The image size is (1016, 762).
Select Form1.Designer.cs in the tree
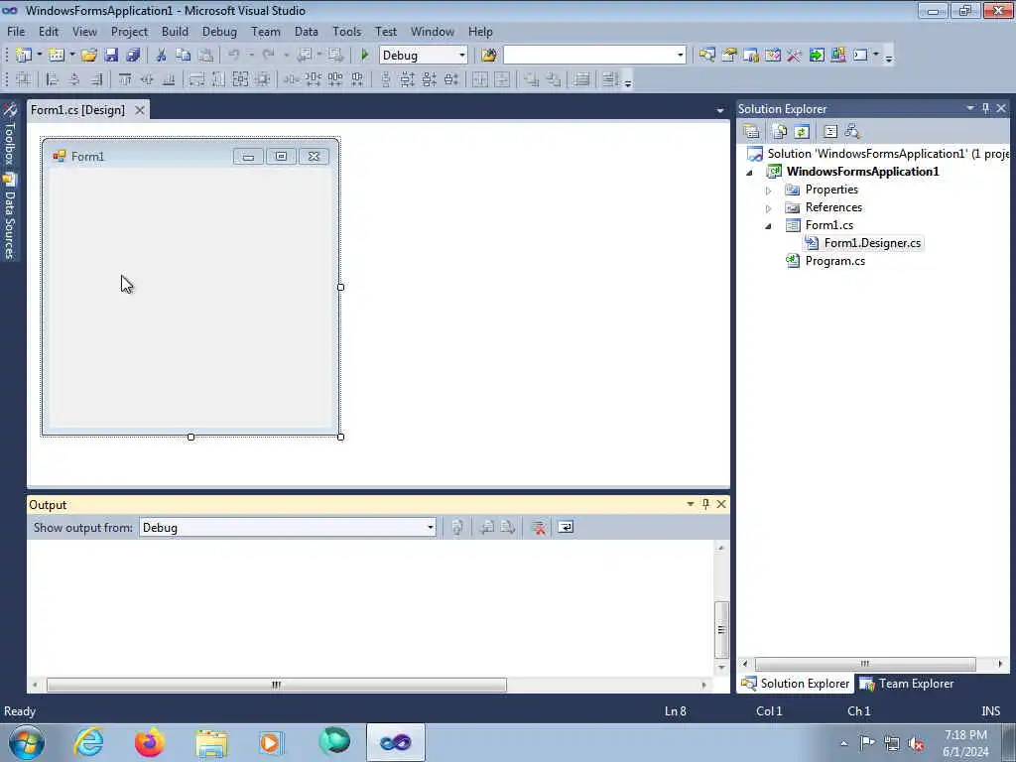(x=871, y=243)
